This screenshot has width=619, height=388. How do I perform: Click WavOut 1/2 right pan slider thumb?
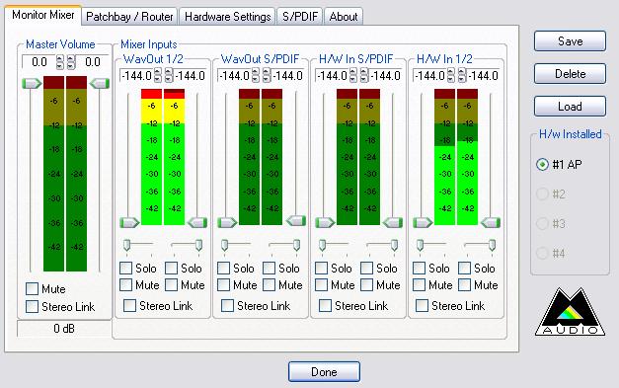tap(199, 245)
